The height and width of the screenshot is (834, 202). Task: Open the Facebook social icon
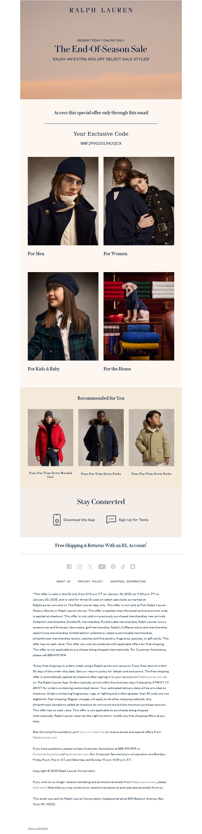coord(69,566)
